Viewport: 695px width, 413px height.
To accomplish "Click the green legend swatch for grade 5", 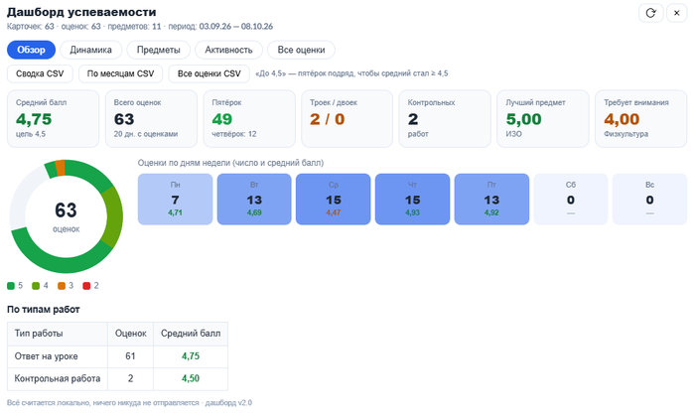I will [x=11, y=286].
